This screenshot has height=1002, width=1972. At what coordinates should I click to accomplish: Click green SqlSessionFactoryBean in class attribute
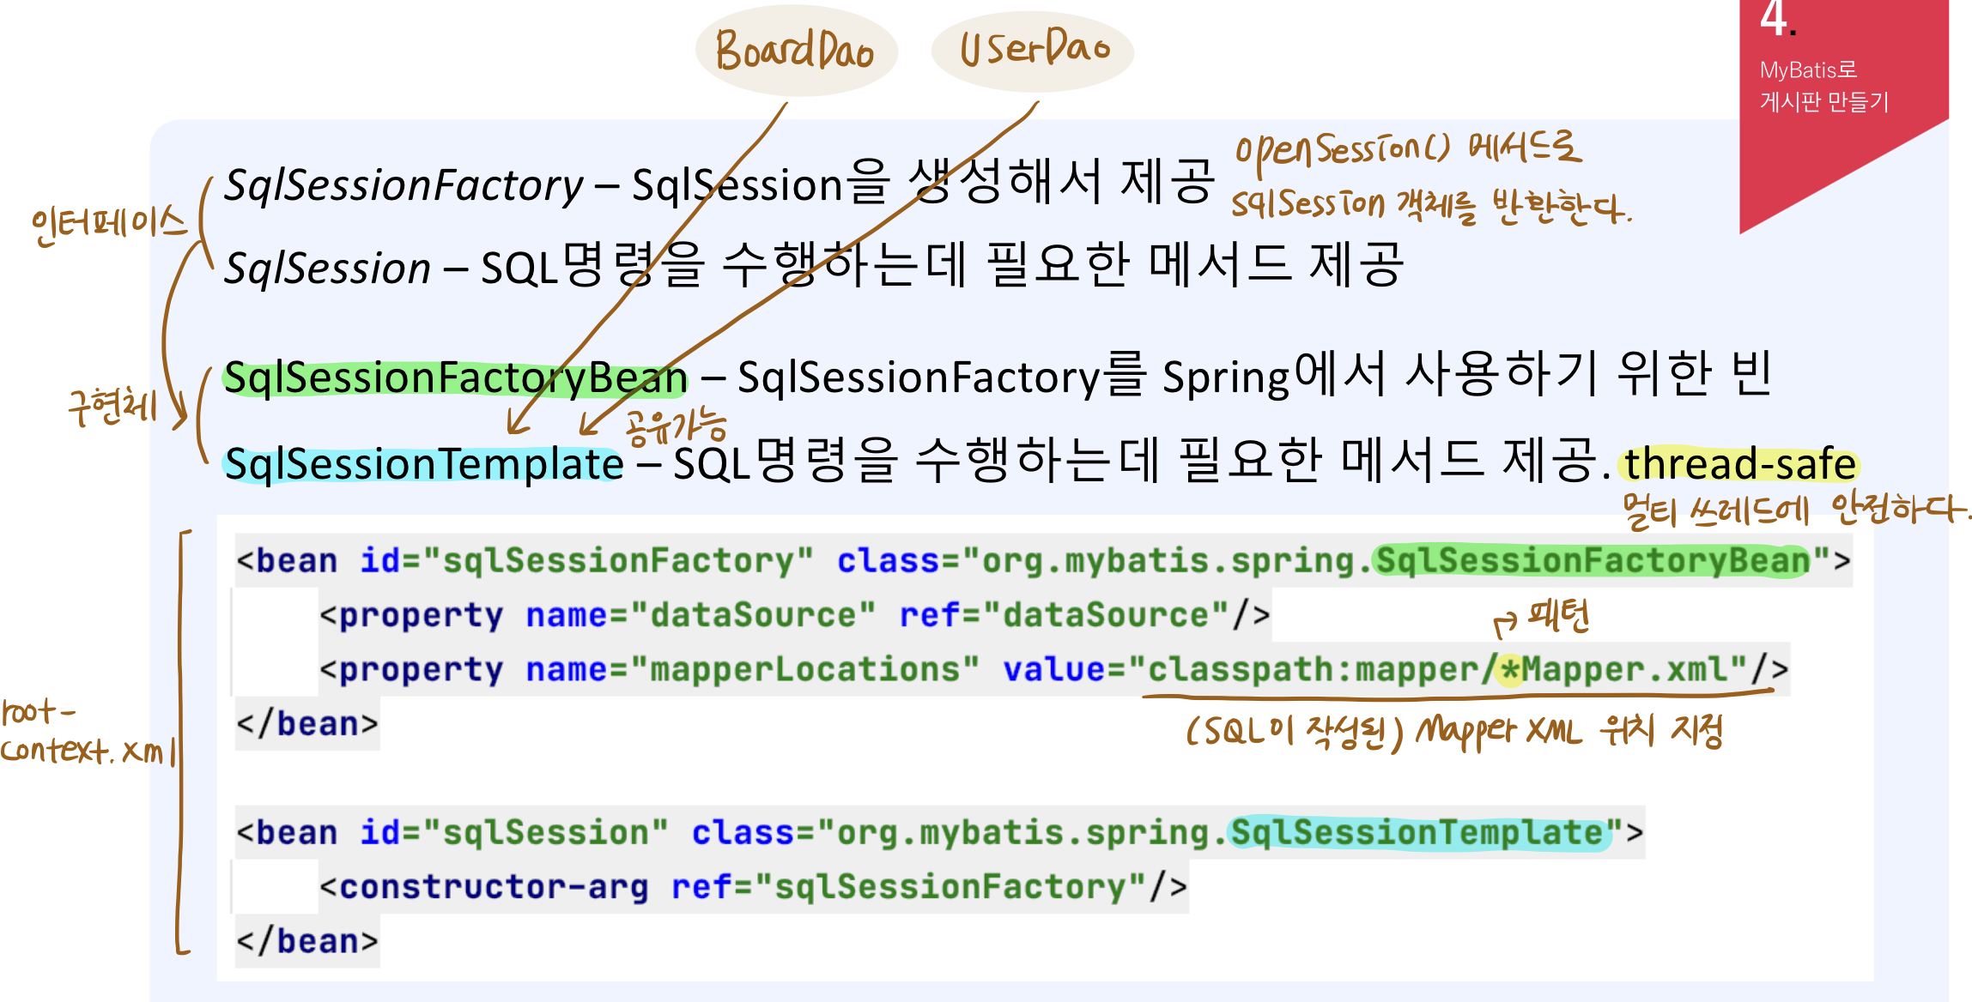click(1592, 561)
